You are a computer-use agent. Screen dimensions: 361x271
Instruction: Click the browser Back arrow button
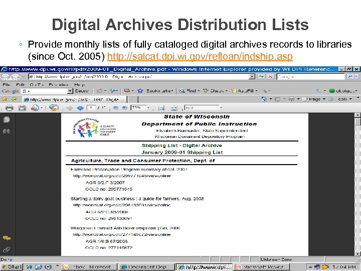tap(6, 76)
